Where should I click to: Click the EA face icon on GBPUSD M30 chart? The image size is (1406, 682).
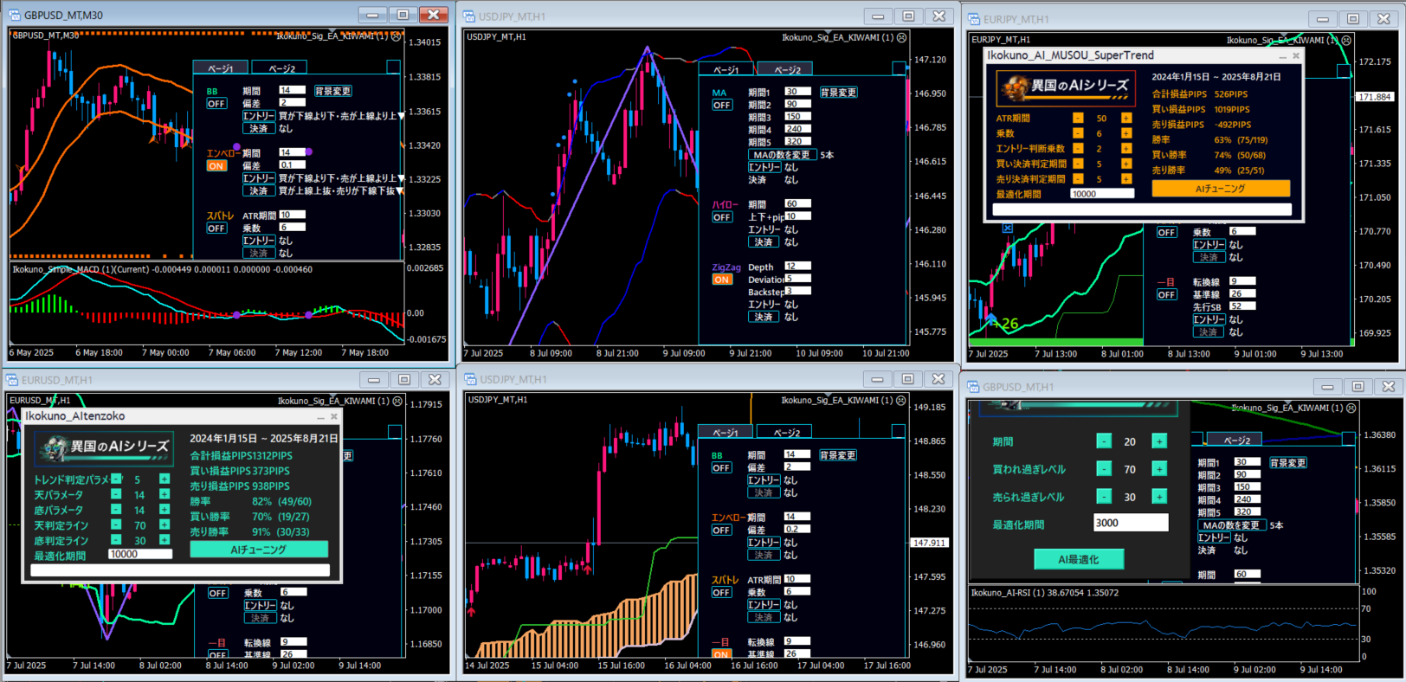[397, 36]
